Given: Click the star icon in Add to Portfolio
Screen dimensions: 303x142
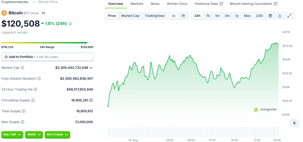Looking at the screenshot, I should (6, 57).
